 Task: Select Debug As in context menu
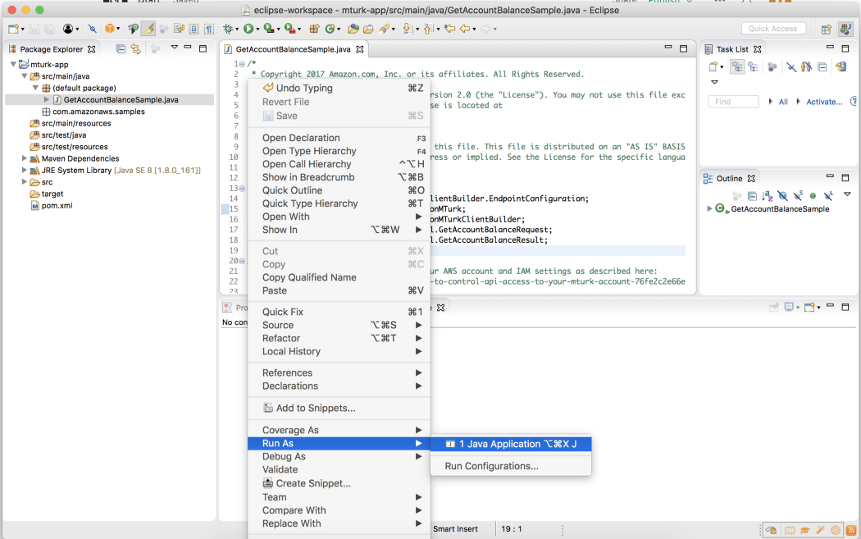tap(339, 457)
